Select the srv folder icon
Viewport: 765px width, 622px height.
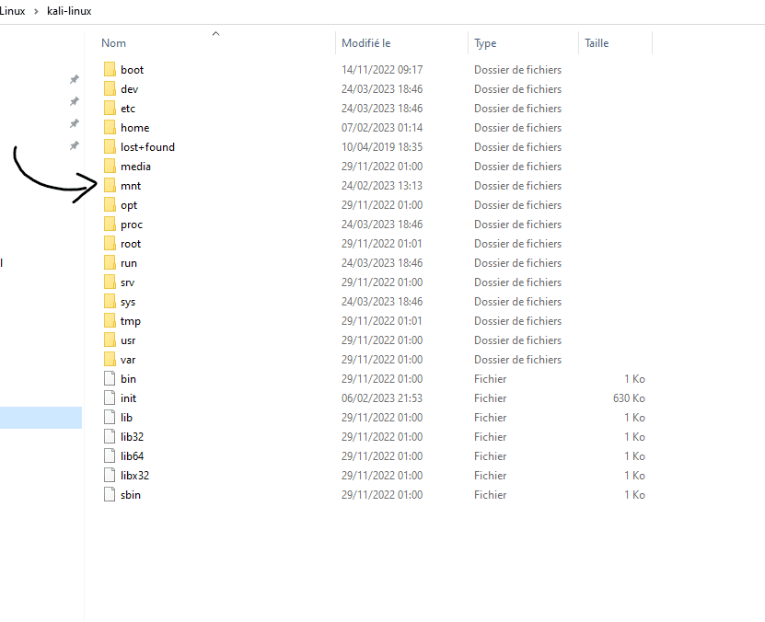coord(110,282)
